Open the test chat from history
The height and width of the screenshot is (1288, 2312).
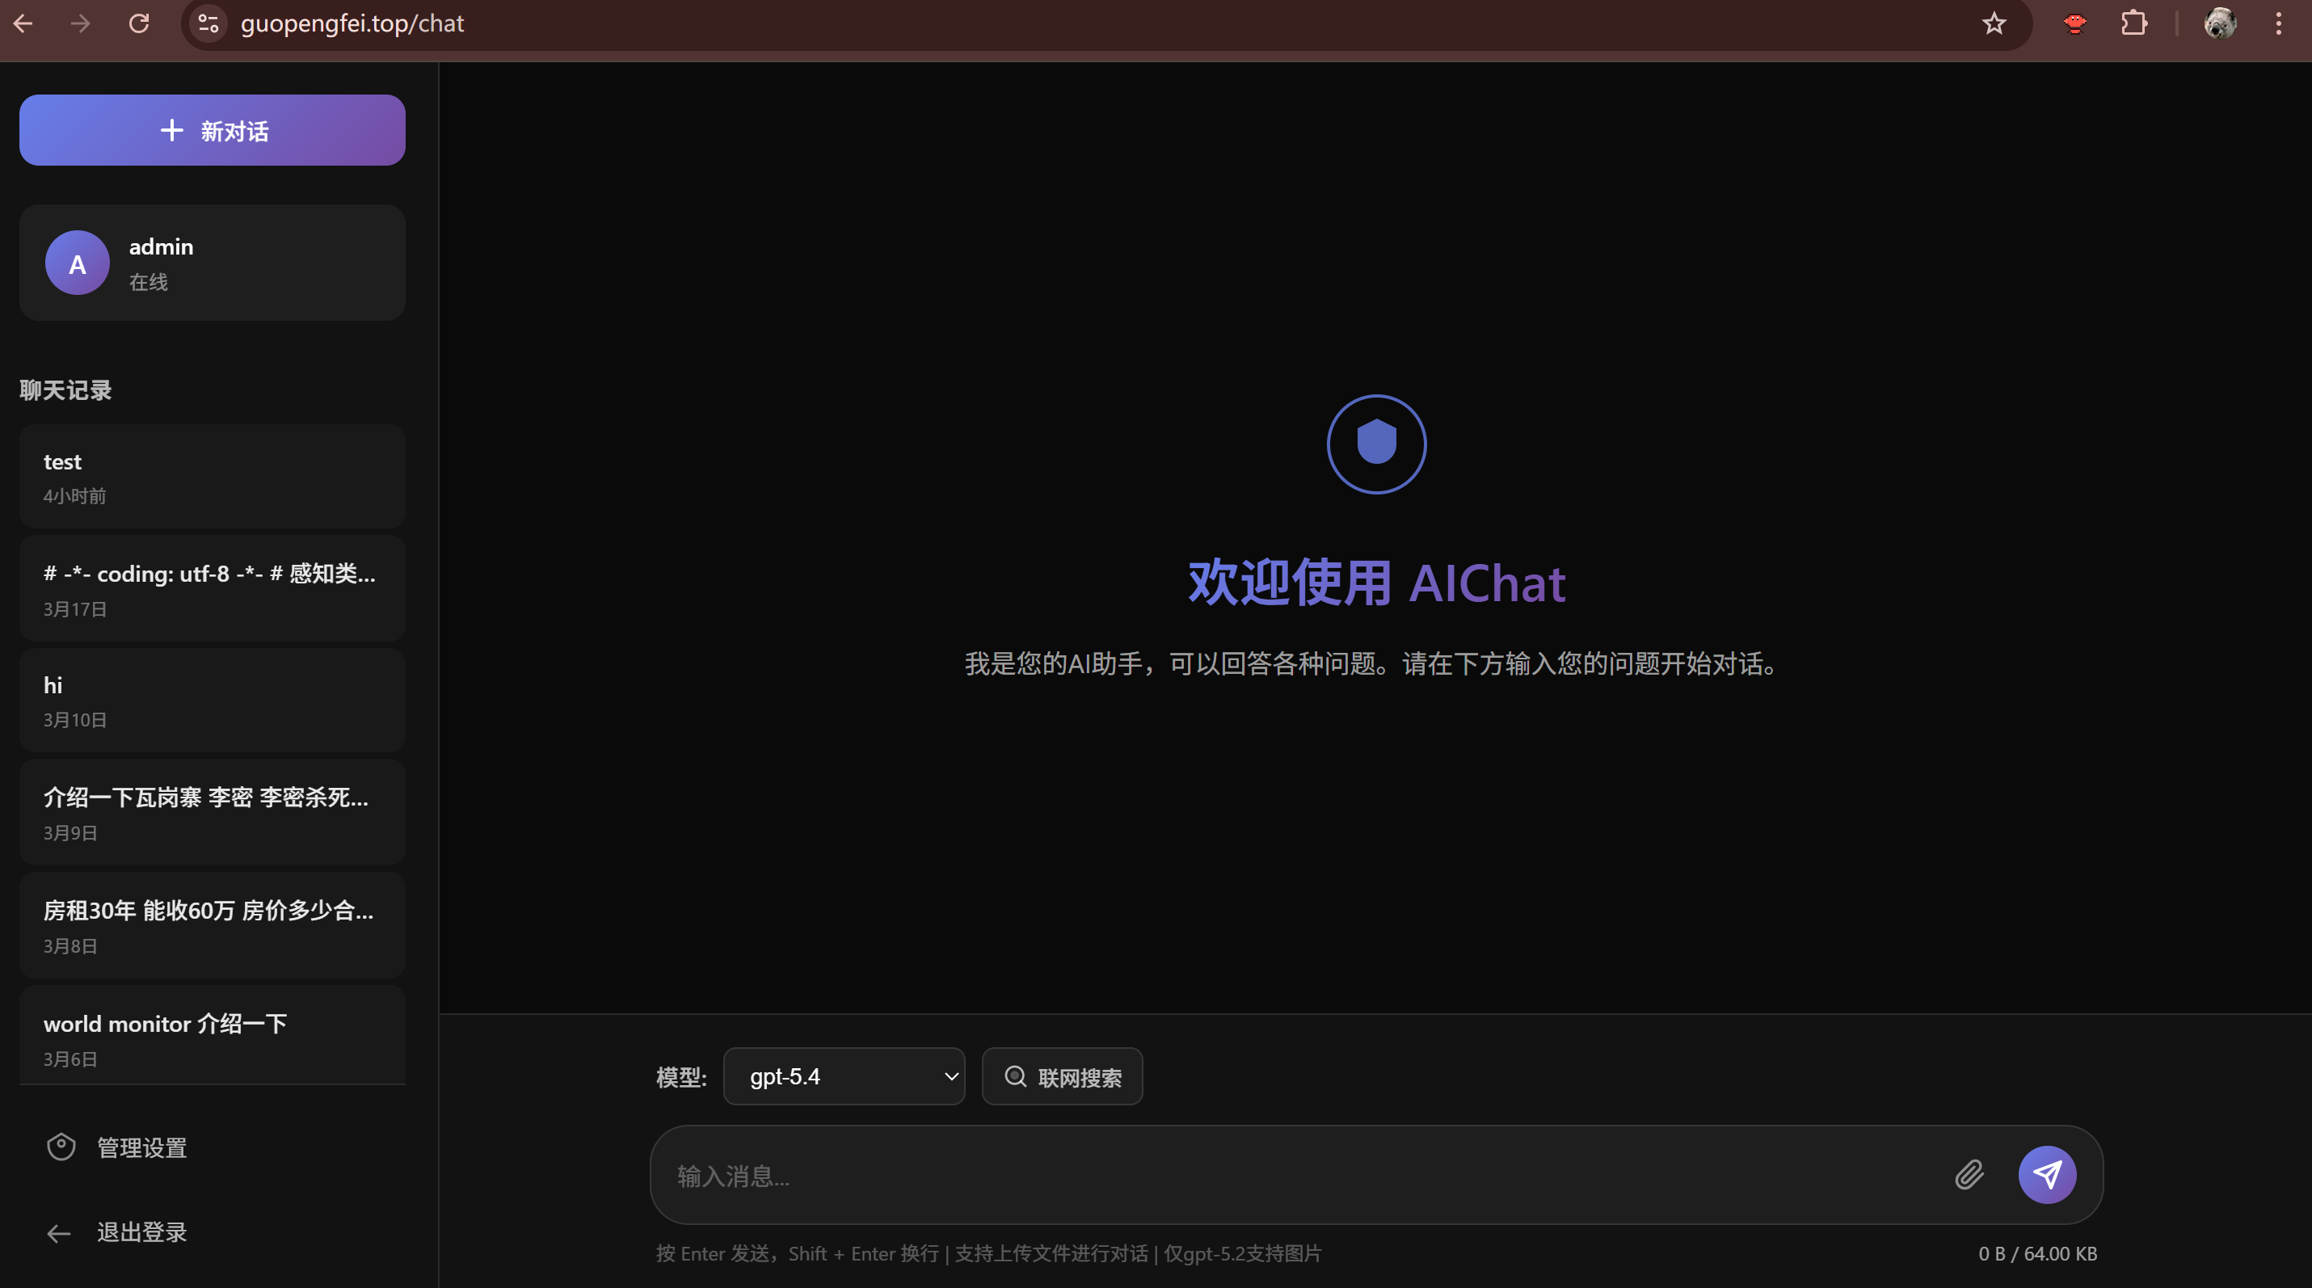click(x=212, y=477)
